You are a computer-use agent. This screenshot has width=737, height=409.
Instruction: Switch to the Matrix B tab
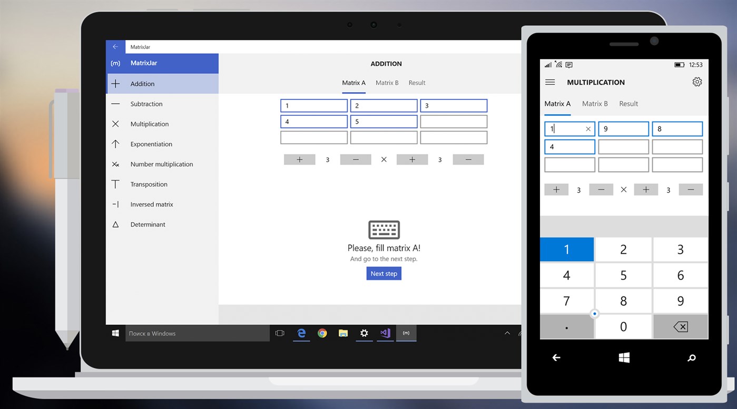(x=387, y=83)
